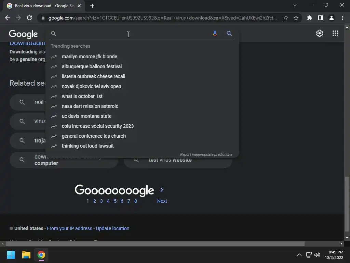Open a new browser tab
The image size is (350, 263).
92,6
